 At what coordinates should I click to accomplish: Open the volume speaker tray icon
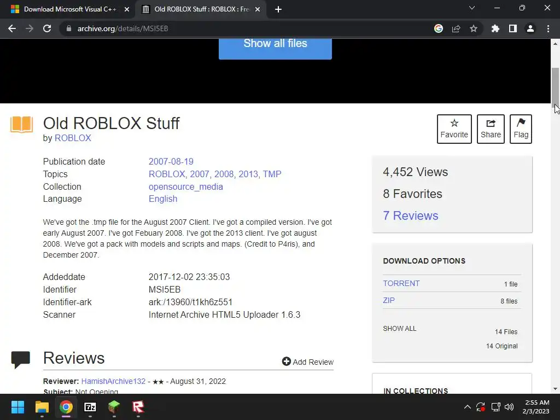pyautogui.click(x=509, y=407)
